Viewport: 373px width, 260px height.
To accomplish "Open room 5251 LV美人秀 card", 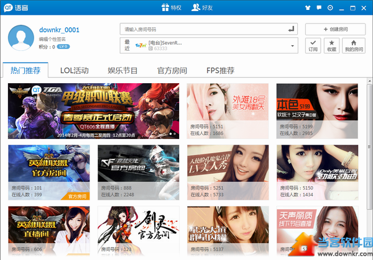I will point(228,173).
